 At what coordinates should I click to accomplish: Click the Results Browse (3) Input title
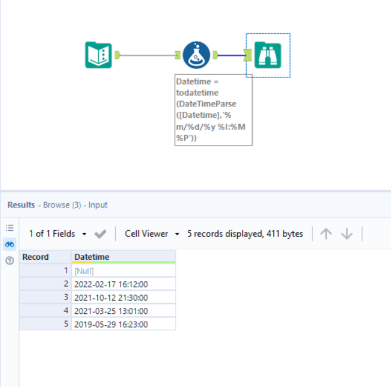58,205
